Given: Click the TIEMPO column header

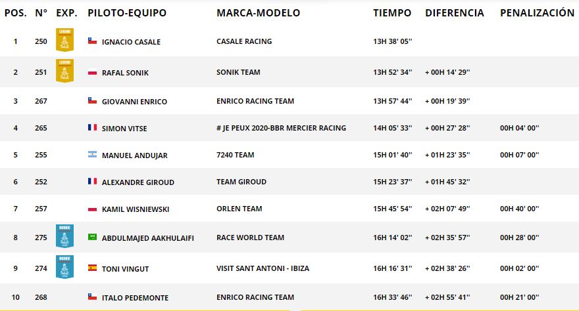Looking at the screenshot, I should click(x=392, y=13).
